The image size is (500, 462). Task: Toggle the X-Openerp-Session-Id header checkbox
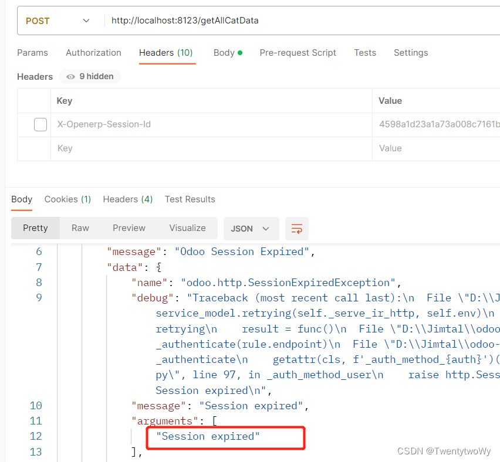pos(39,124)
